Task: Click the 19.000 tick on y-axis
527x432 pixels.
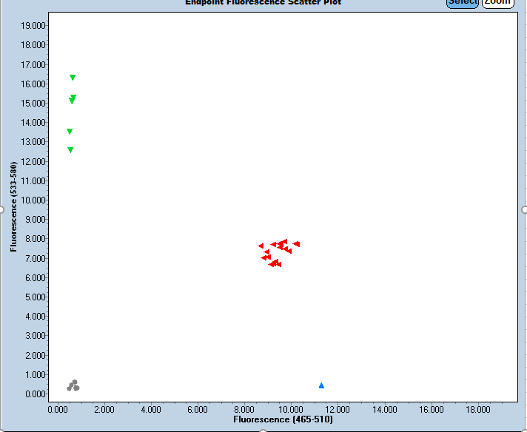Action: click(34, 26)
